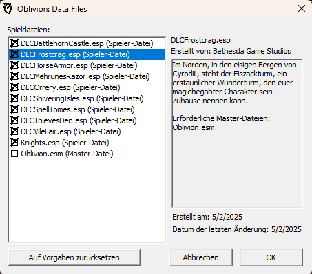This screenshot has height=274, width=312.
Task: Uncheck the DLCSpellTomes.esp checkbox
Action: pos(14,109)
